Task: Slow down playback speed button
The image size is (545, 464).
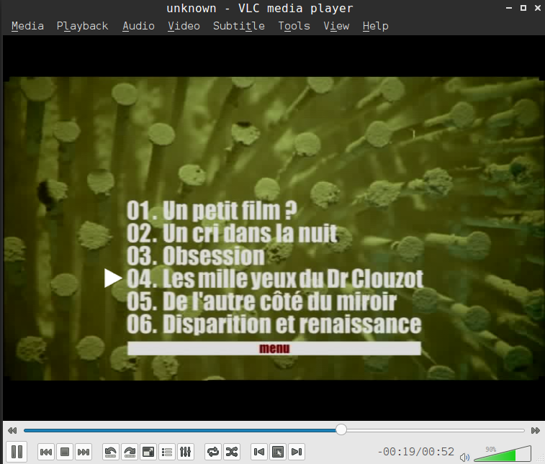Action: (x=12, y=431)
